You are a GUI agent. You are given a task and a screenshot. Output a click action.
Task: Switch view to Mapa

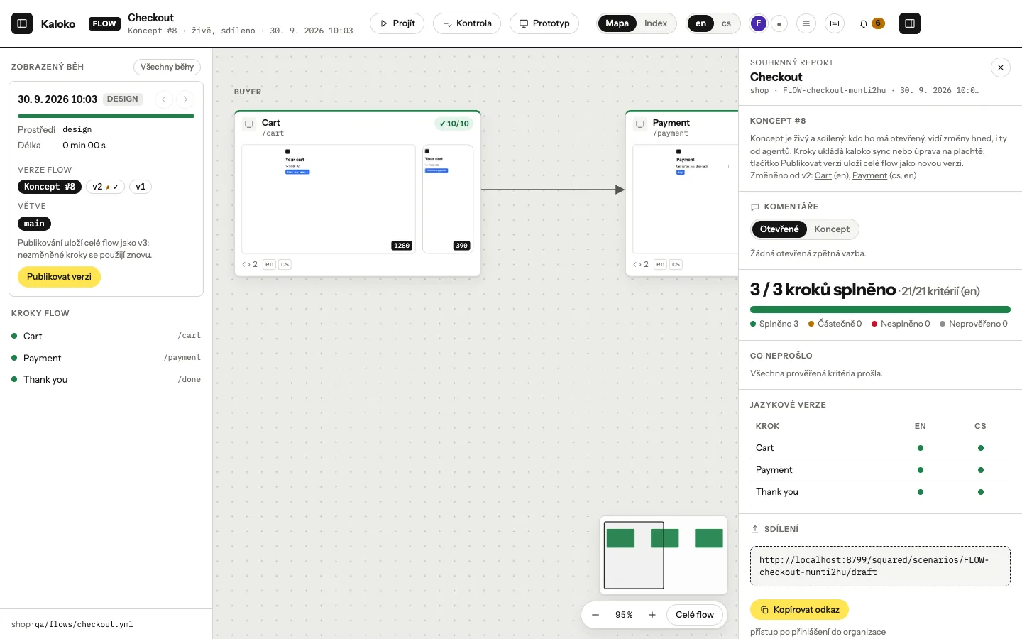617,23
